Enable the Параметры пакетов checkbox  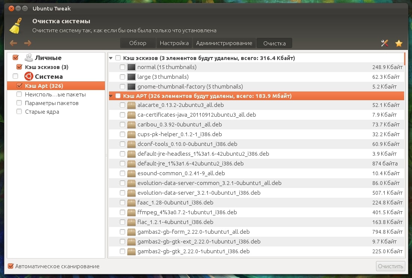pos(19,103)
